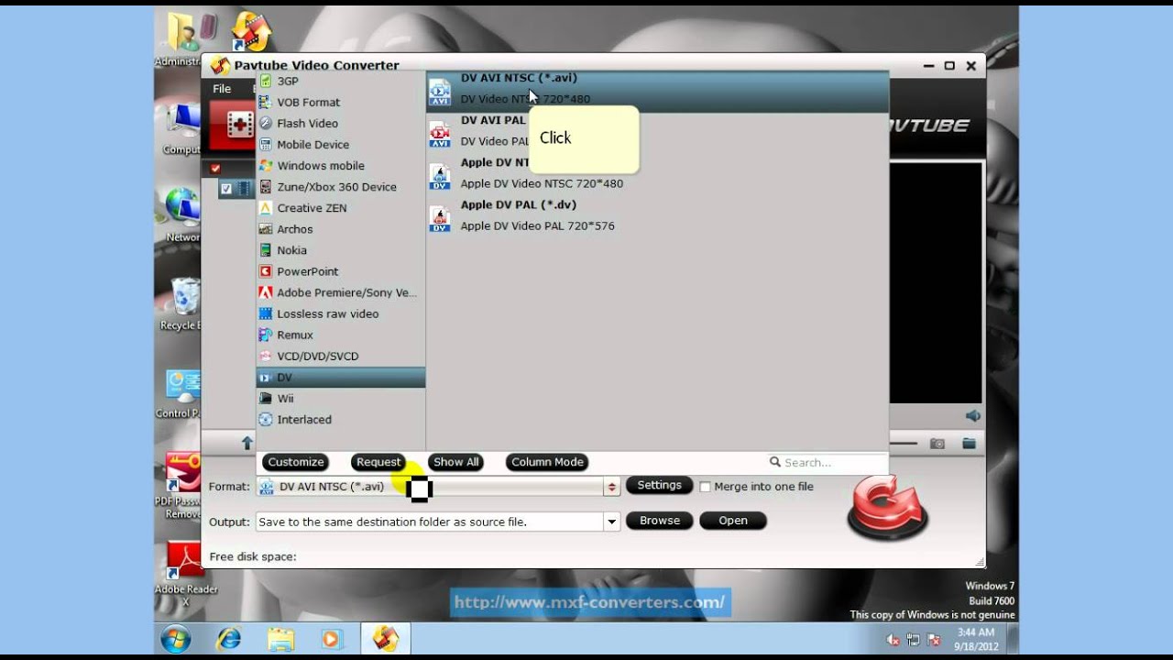Select the Archos category
Viewport: 1173px width, 660px height.
341,228
